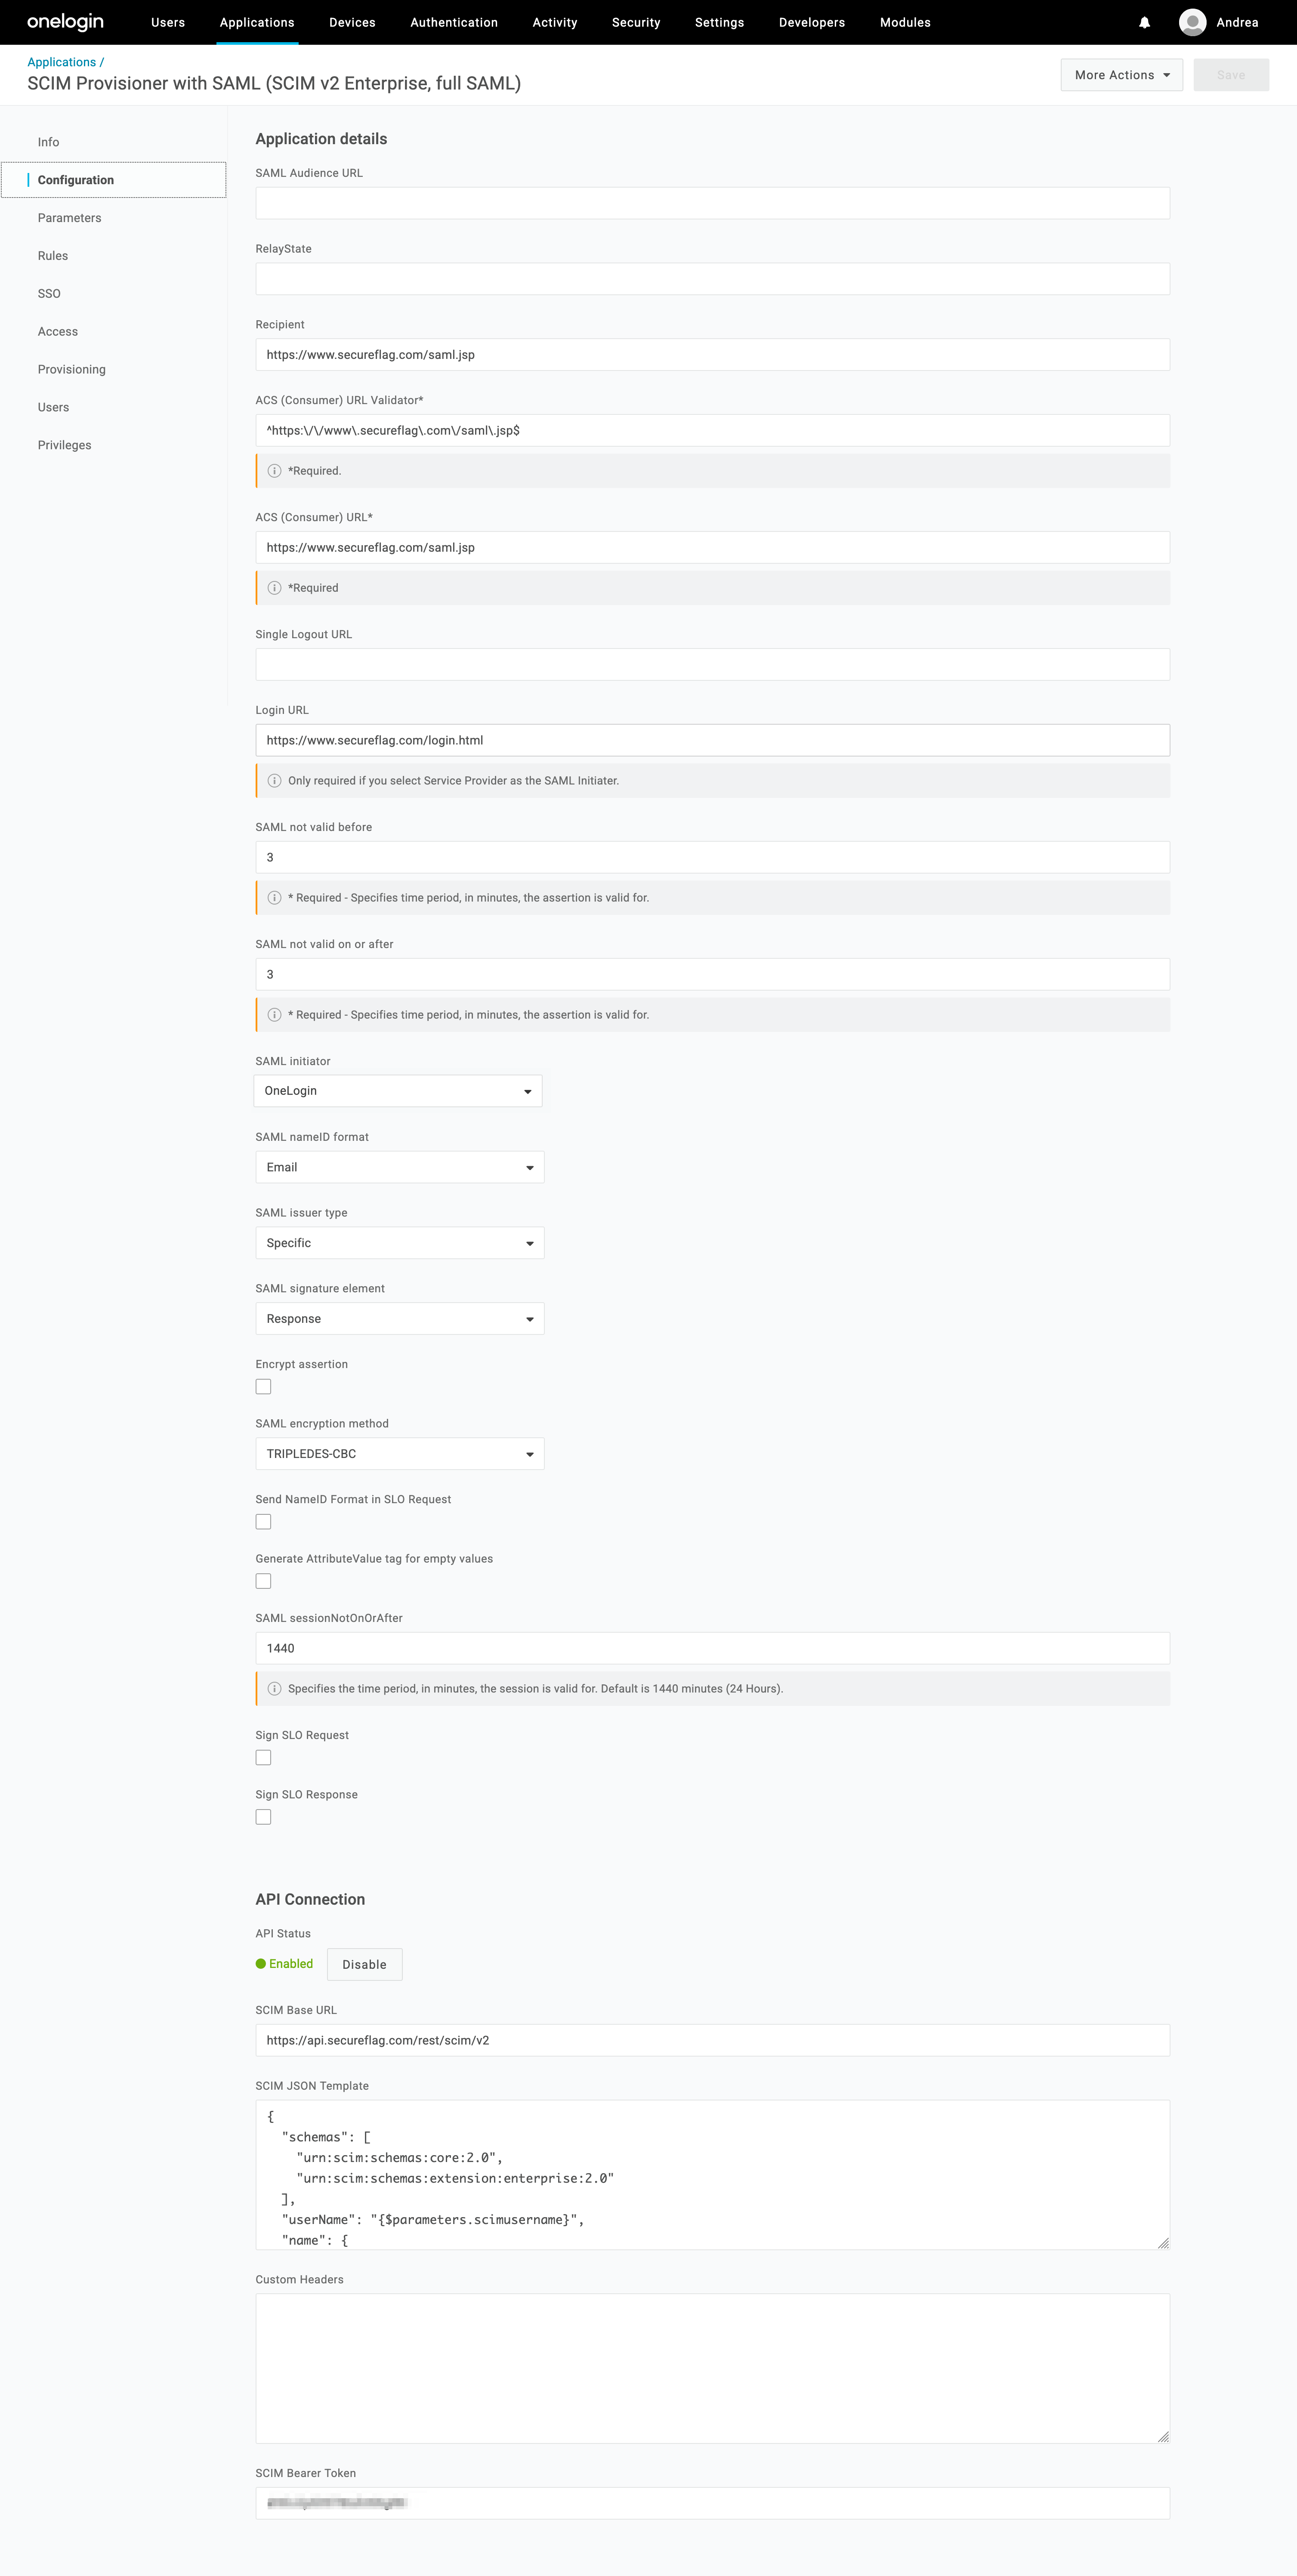Expand the SAML issuer type dropdown
This screenshot has height=2576, width=1297.
coord(400,1243)
